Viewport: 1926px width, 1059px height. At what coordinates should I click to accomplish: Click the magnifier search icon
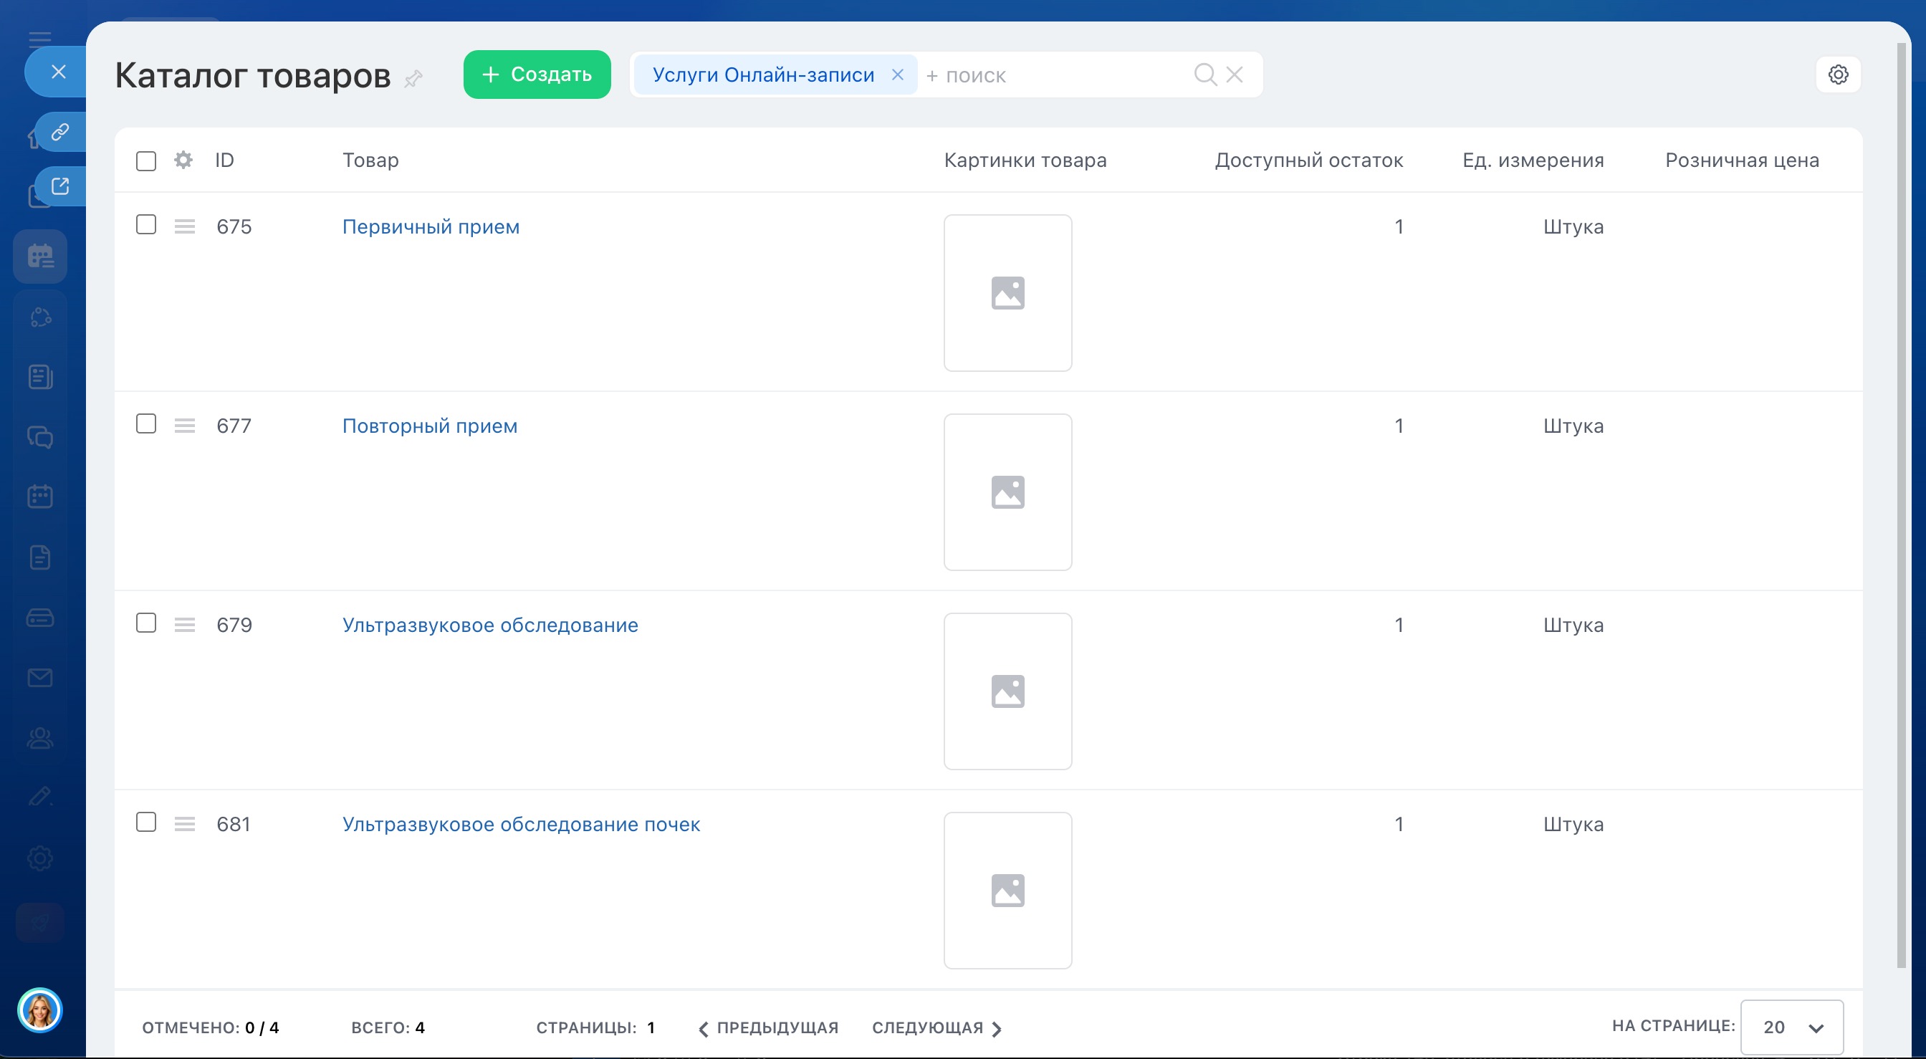tap(1204, 75)
